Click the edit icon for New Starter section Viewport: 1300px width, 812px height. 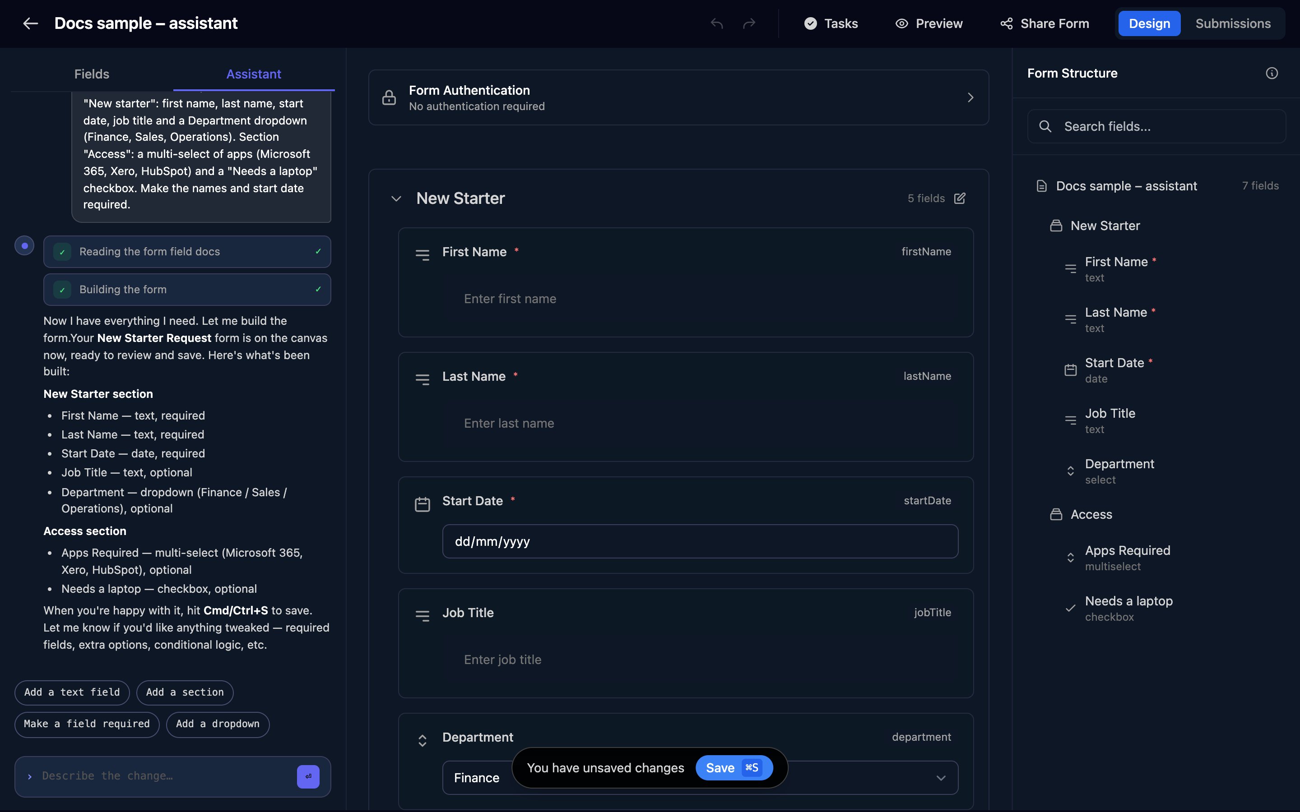[959, 198]
